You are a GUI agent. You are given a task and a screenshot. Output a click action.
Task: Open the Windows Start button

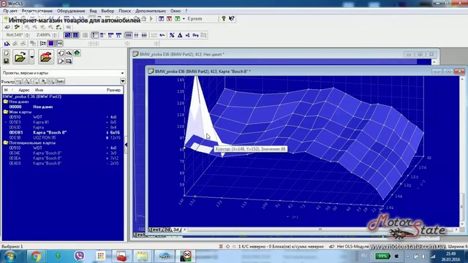click(x=10, y=256)
